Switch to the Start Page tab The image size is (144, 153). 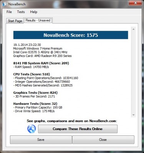click(15, 21)
